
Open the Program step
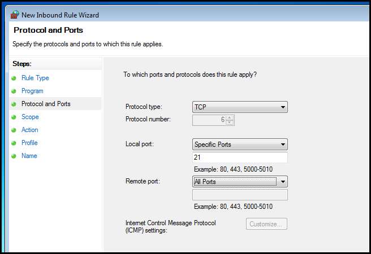32,91
